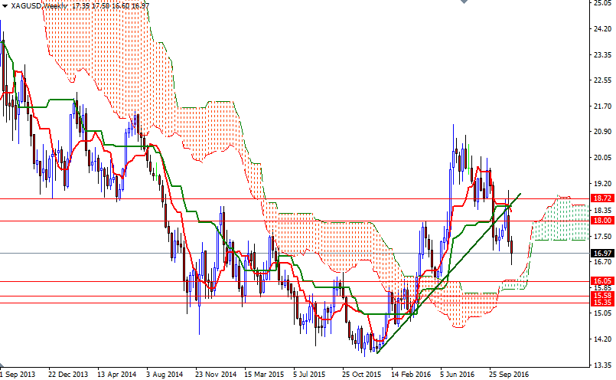
Task: Click the 21.70 price scale value
Action: 603,106
